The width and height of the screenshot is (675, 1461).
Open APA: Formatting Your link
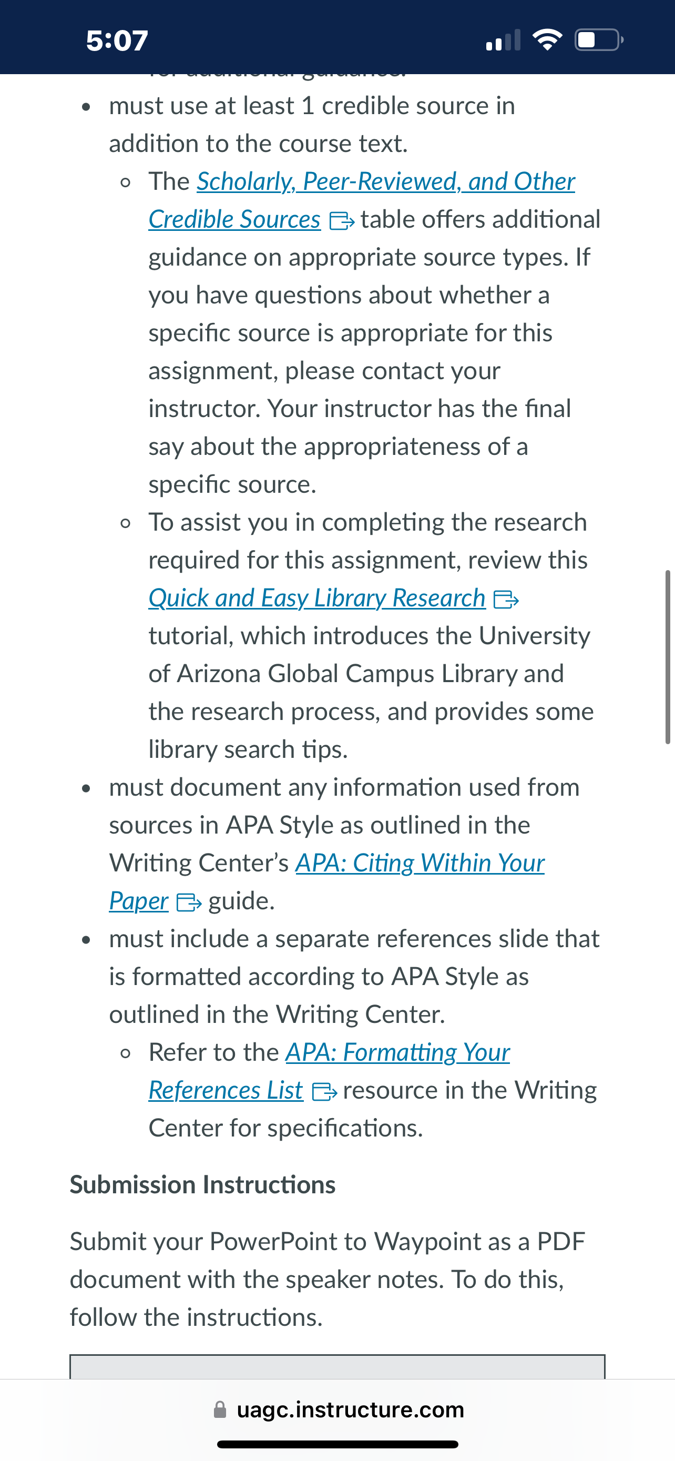[x=397, y=1053]
